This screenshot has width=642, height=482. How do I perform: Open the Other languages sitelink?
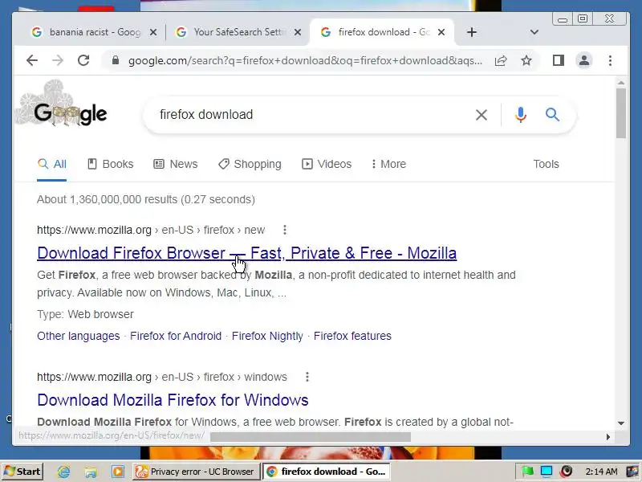coord(78,336)
